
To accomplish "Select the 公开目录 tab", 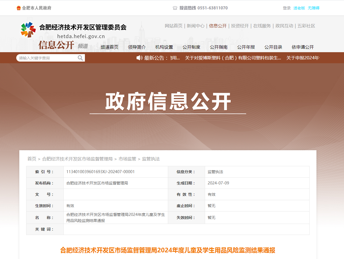I will tap(273, 47).
